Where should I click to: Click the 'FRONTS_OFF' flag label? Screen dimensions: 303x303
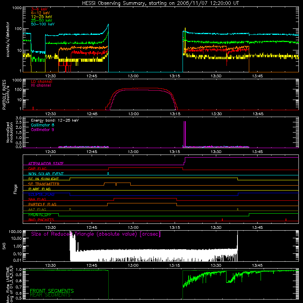pos(40,215)
